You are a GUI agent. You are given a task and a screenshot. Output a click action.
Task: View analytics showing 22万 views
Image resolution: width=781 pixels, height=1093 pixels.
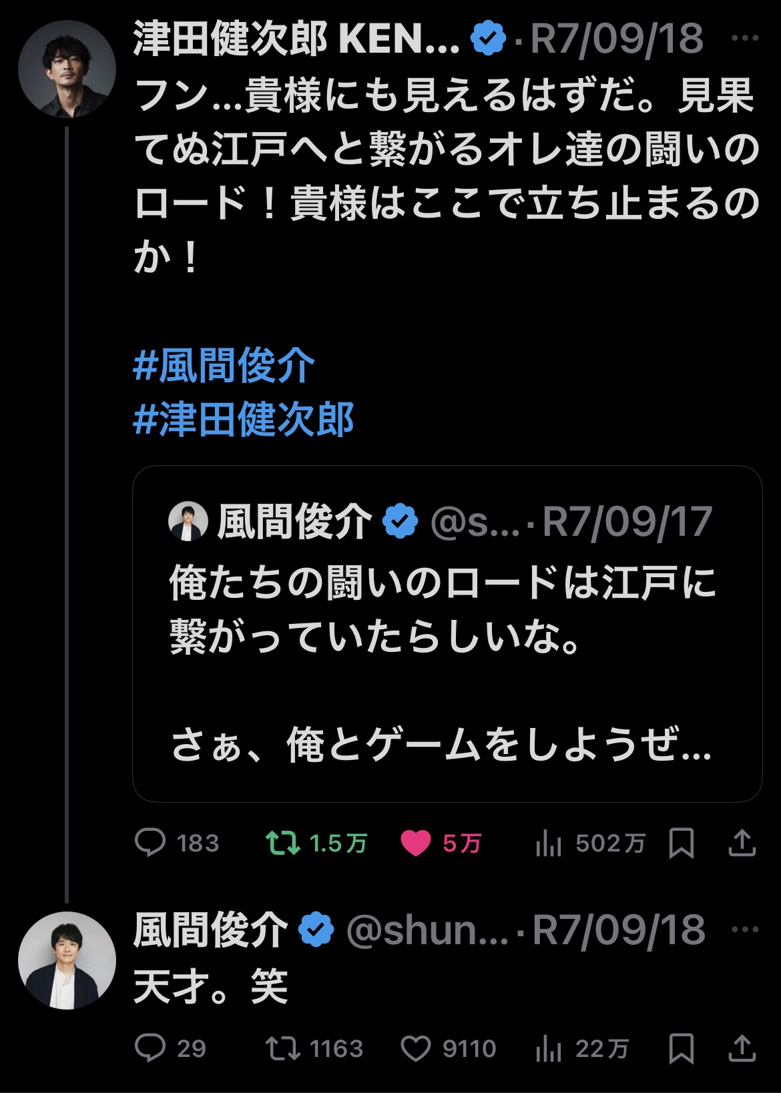pos(549,1049)
